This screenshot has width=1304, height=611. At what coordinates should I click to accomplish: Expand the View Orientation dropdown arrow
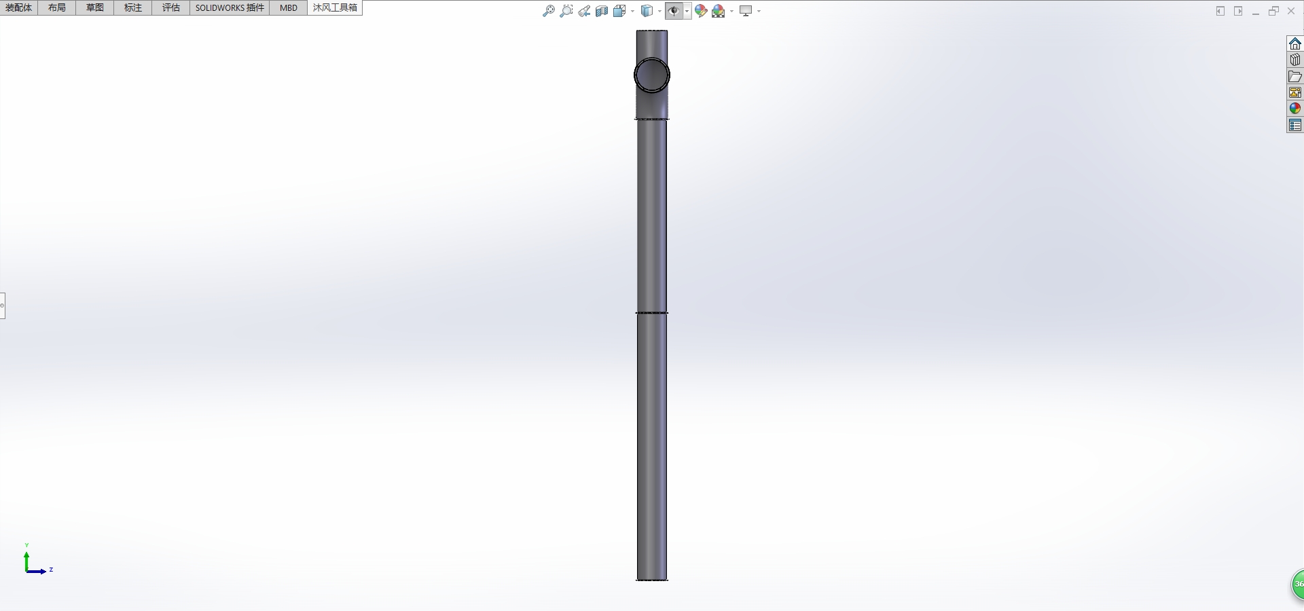click(632, 11)
